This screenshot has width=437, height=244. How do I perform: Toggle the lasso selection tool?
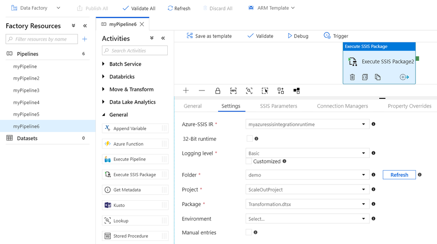click(x=265, y=91)
